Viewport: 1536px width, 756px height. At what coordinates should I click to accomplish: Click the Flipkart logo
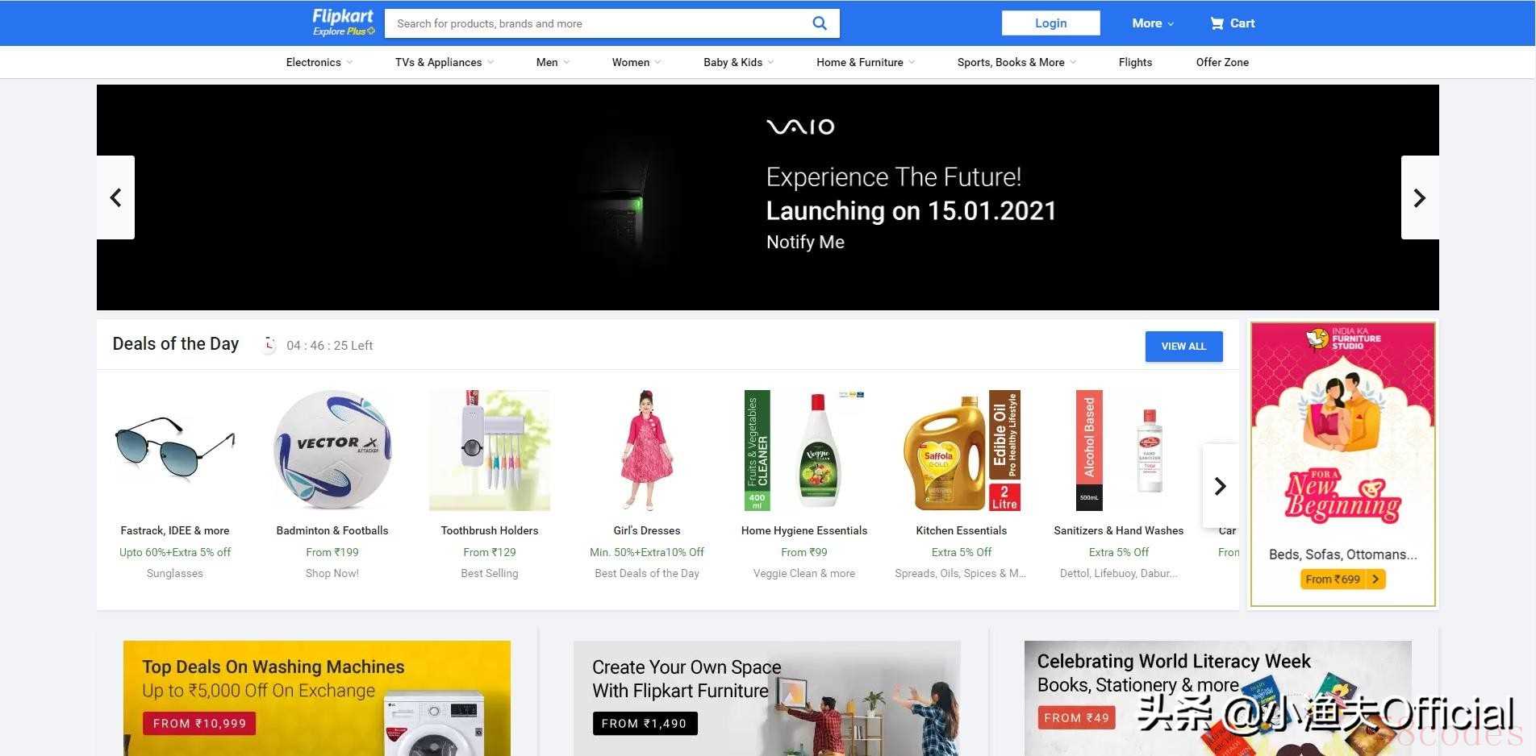(344, 23)
